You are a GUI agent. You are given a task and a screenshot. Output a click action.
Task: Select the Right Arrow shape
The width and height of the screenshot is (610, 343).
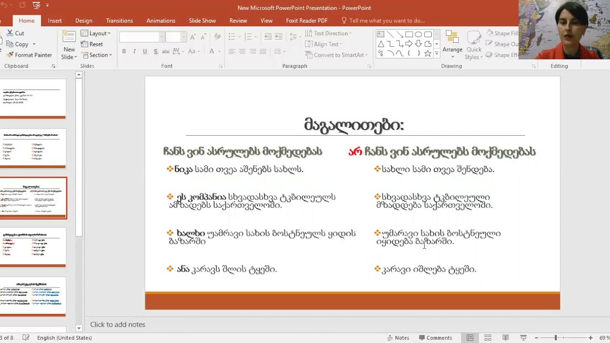(x=409, y=44)
